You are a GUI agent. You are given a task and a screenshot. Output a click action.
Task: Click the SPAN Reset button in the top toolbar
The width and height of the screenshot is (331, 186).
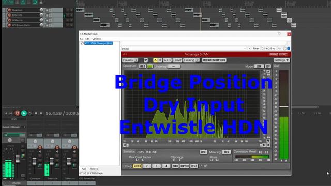pyautogui.click(x=177, y=60)
